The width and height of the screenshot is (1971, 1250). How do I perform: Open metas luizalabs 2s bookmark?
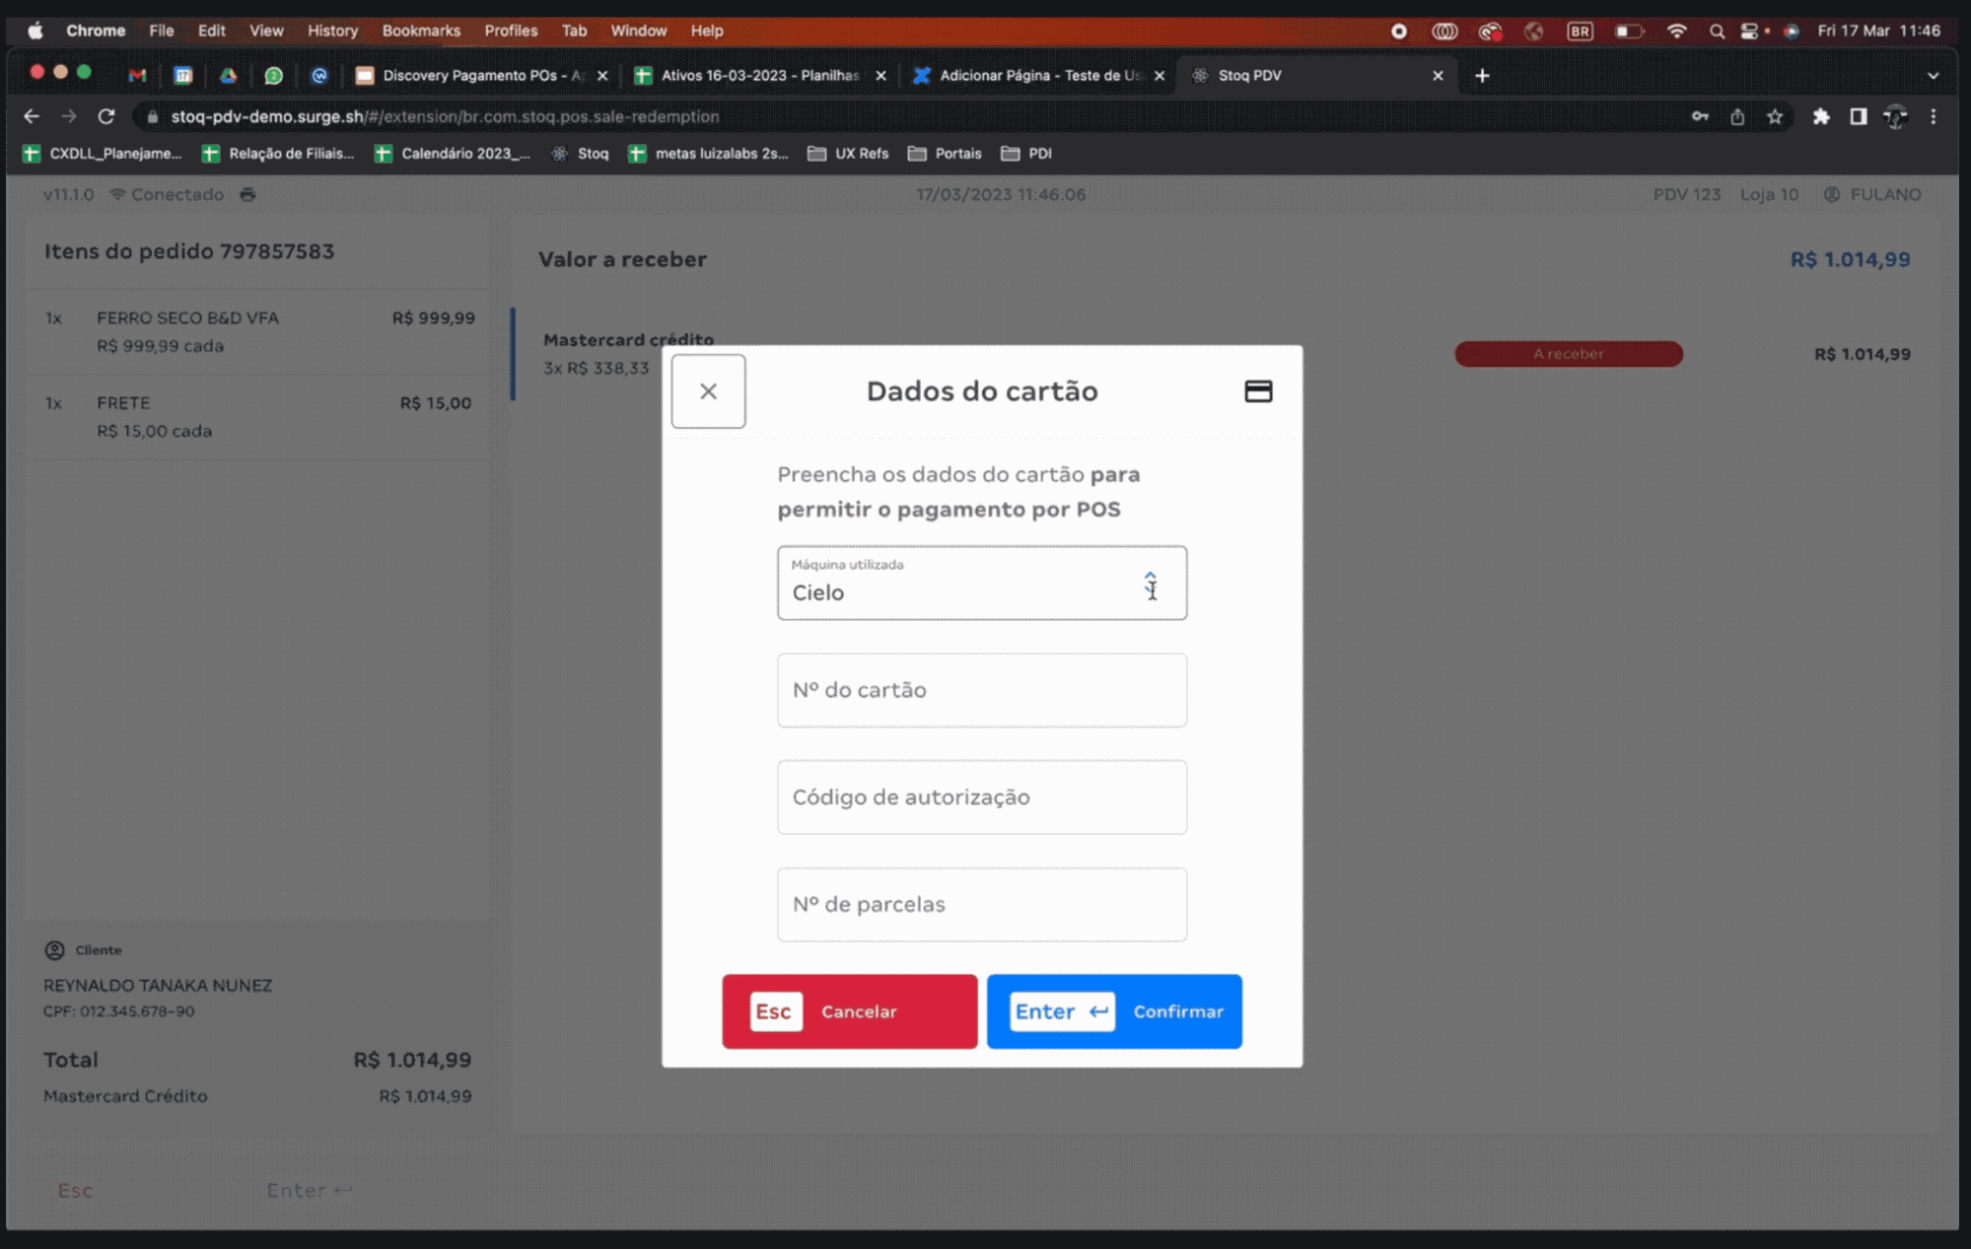tap(709, 153)
